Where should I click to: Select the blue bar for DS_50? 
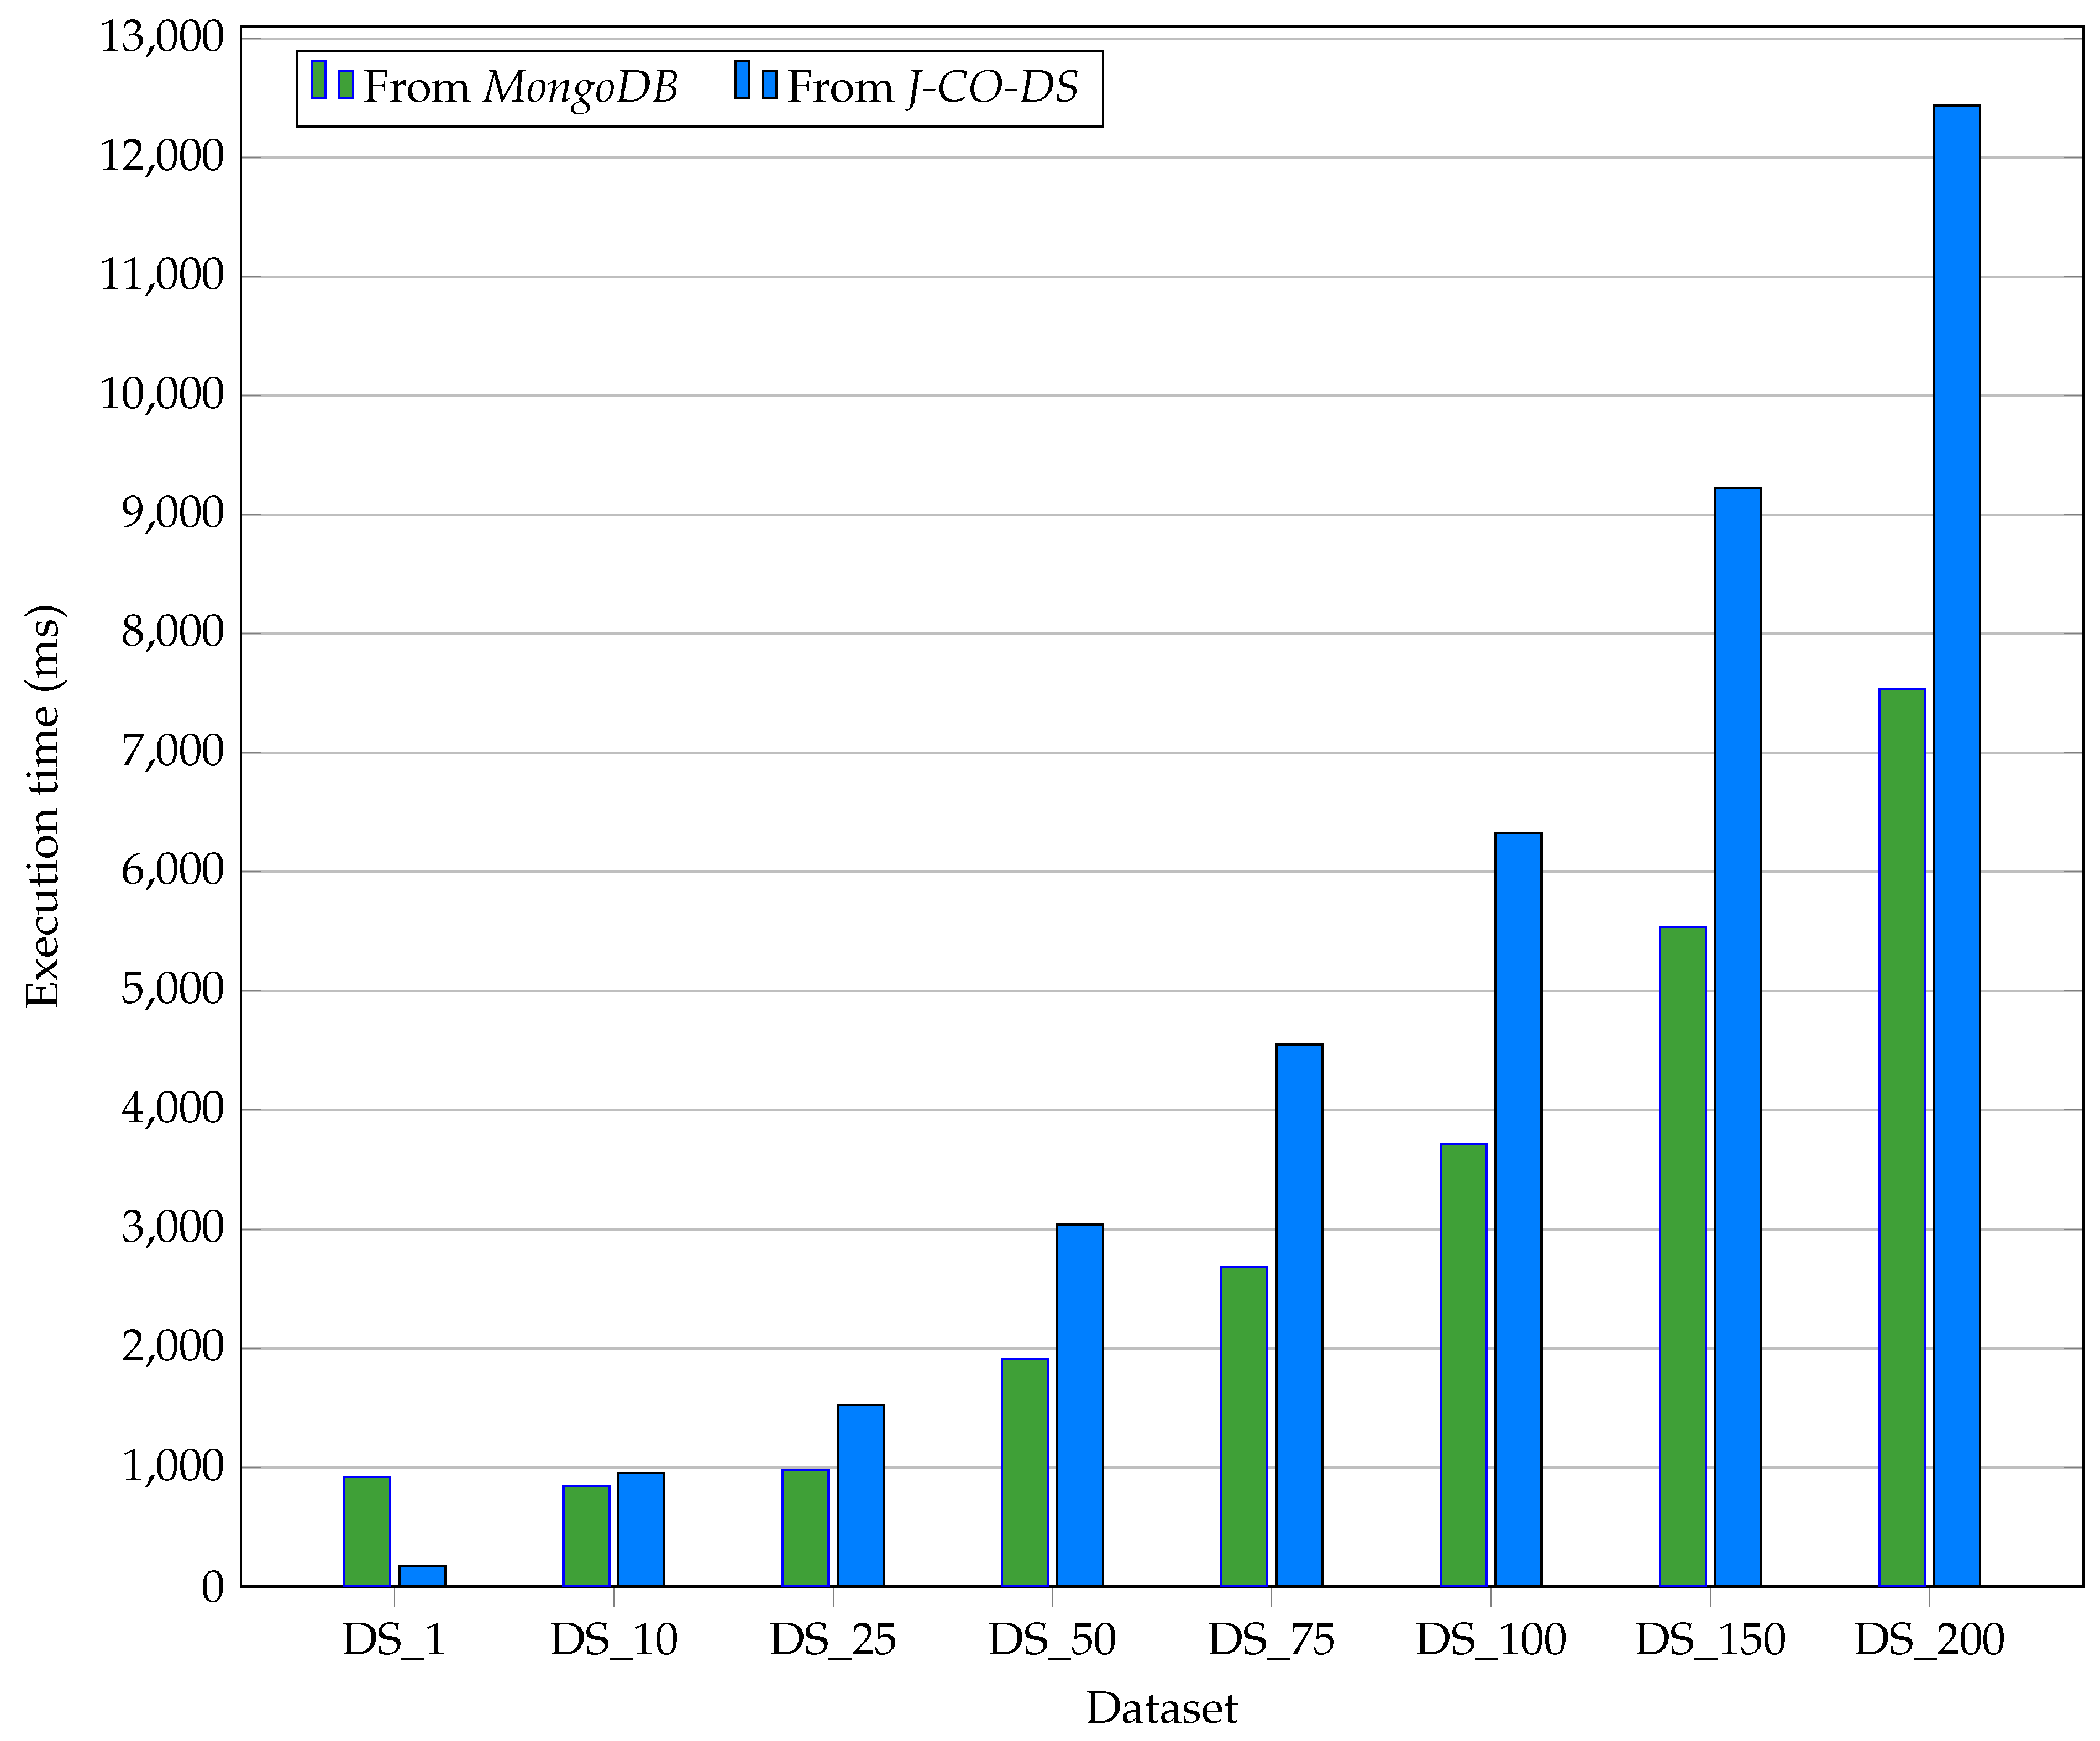[x=1080, y=1405]
